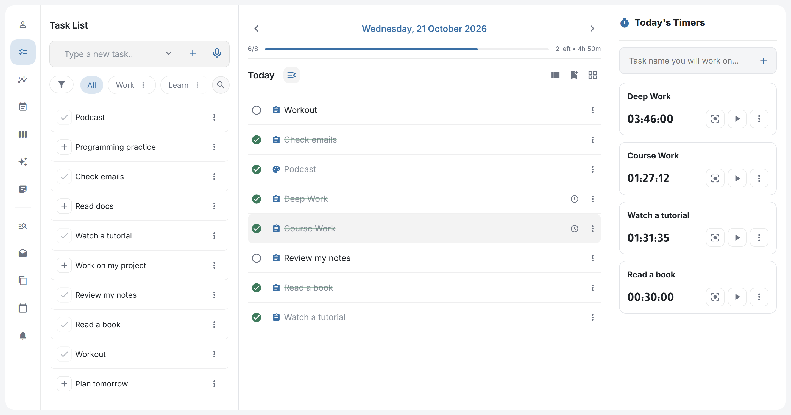
Task: Open the kanban columns sidebar icon
Action: point(23,134)
